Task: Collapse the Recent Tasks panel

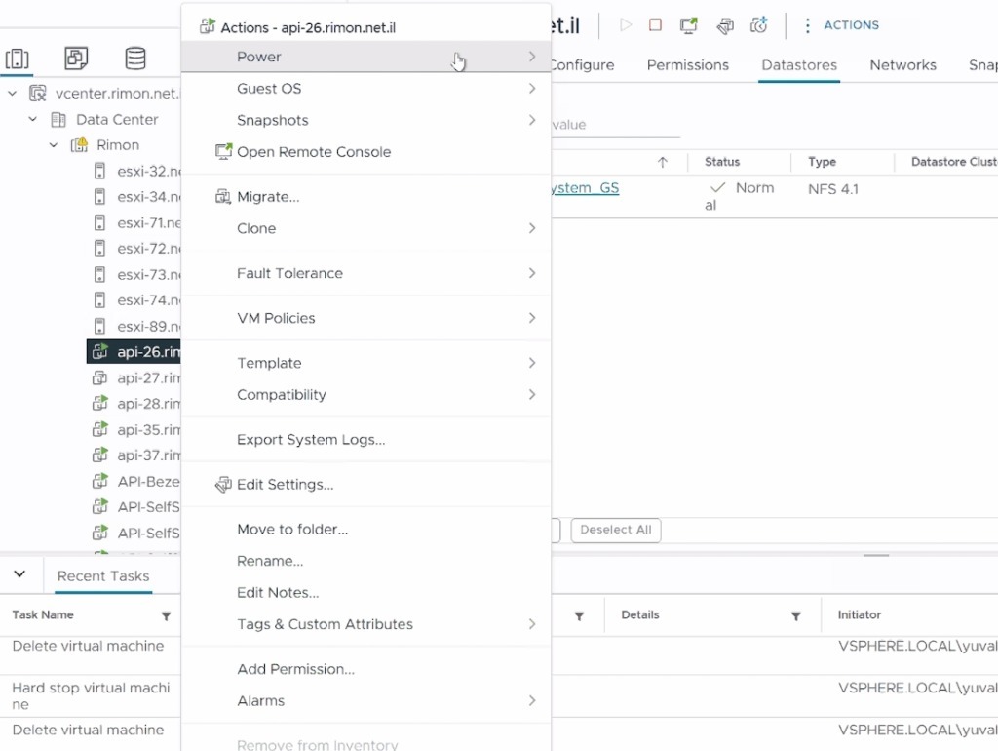Action: (x=19, y=574)
